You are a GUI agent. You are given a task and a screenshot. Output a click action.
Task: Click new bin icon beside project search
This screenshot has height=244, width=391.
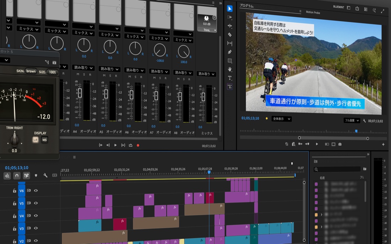(x=365, y=169)
